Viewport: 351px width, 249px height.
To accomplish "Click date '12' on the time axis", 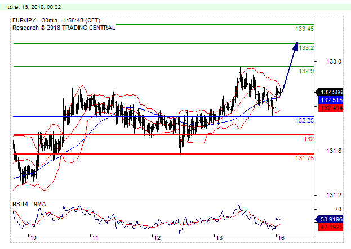I will (157, 238).
